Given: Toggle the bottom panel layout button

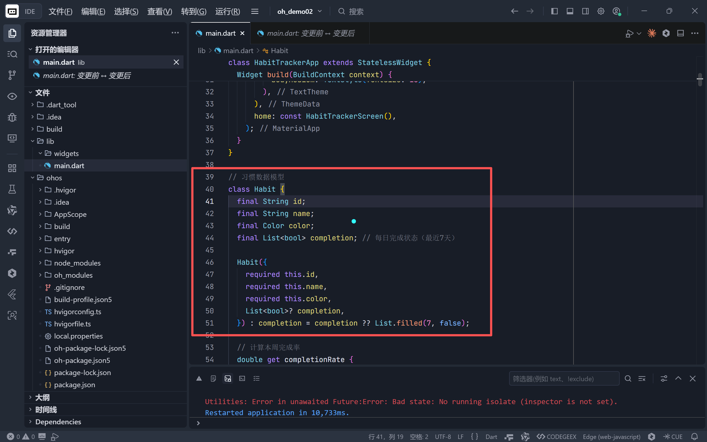Looking at the screenshot, I should click(x=570, y=11).
